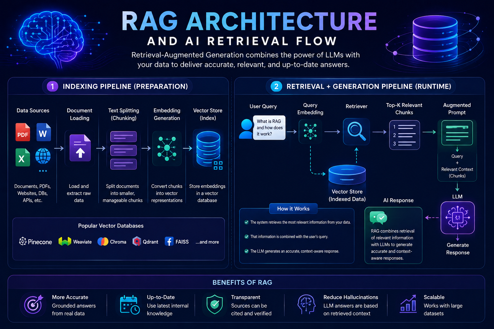Click the PDF file icon

(23, 132)
